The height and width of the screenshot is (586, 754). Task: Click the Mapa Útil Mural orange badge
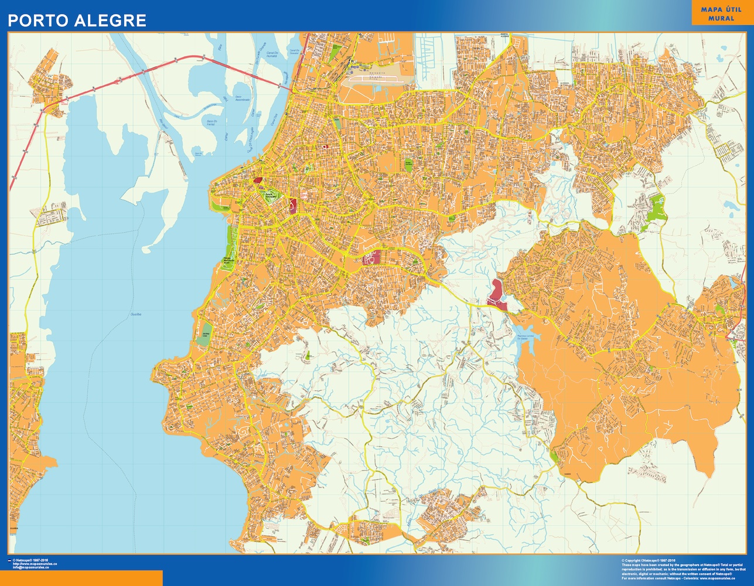tap(721, 14)
